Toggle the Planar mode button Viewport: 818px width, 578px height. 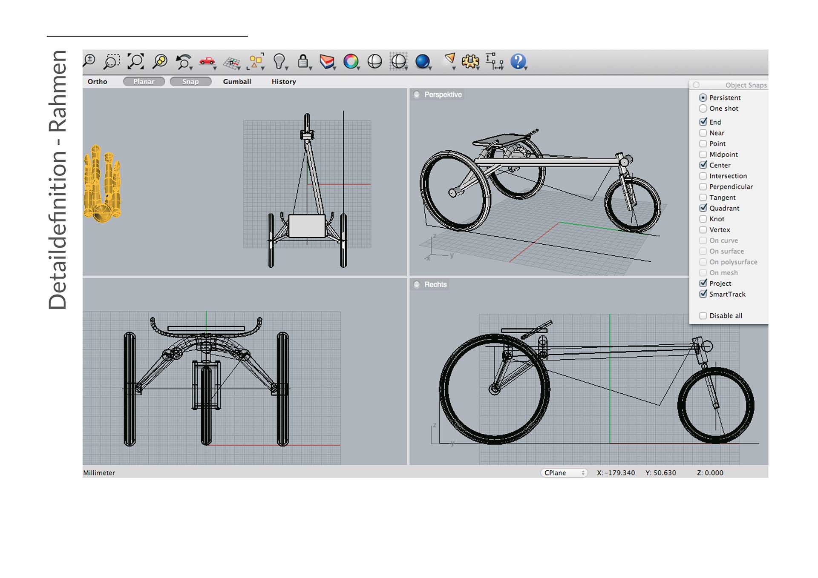coord(144,81)
